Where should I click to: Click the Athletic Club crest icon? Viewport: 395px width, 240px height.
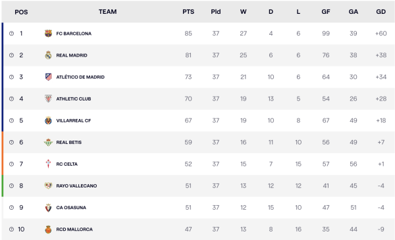[48, 99]
